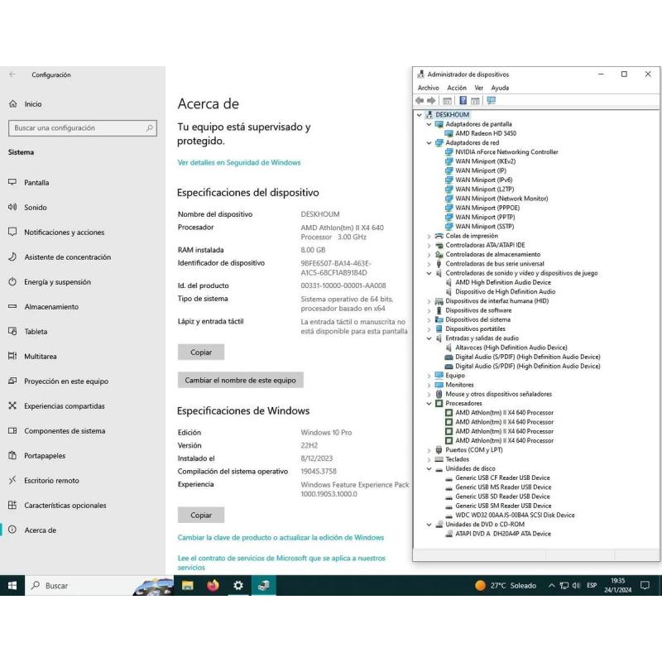Expand Colas de impresión category
This screenshot has height=662, width=662.
(x=429, y=236)
